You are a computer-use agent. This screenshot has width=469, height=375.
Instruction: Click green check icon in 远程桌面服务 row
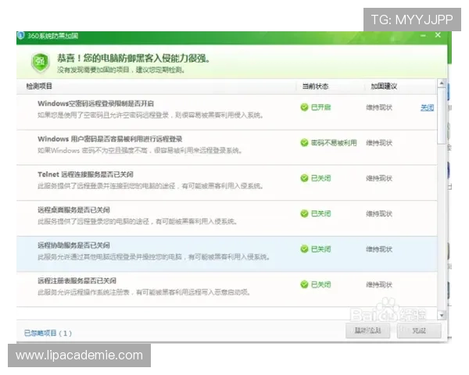(304, 213)
